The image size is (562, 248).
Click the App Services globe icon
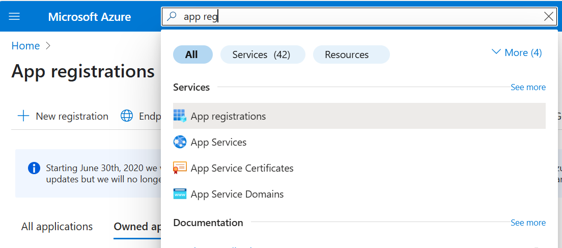[x=180, y=142]
